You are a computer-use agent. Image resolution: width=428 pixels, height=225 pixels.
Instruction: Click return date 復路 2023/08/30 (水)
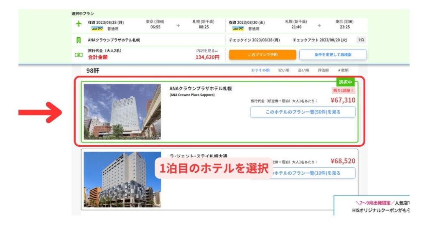click(247, 23)
